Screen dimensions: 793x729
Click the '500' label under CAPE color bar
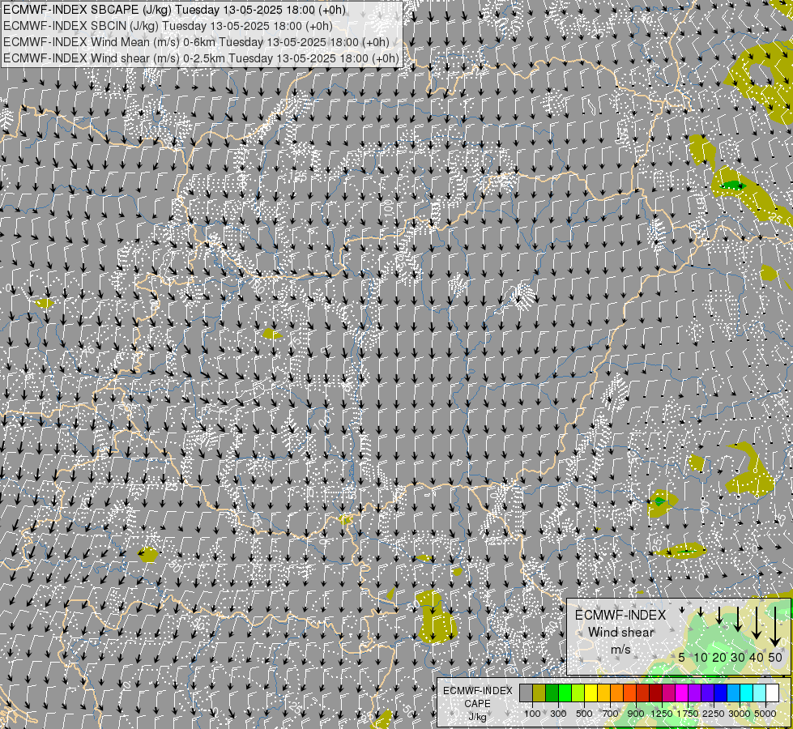[584, 714]
